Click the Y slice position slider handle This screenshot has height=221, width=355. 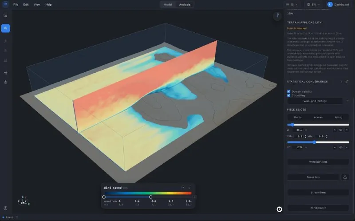(x=314, y=142)
